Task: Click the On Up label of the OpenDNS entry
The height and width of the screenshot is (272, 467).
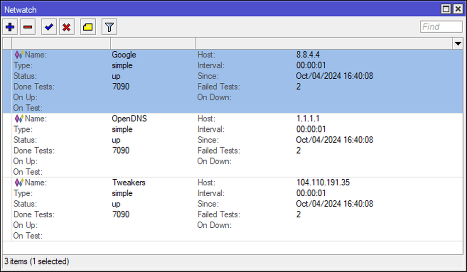Action: click(25, 161)
